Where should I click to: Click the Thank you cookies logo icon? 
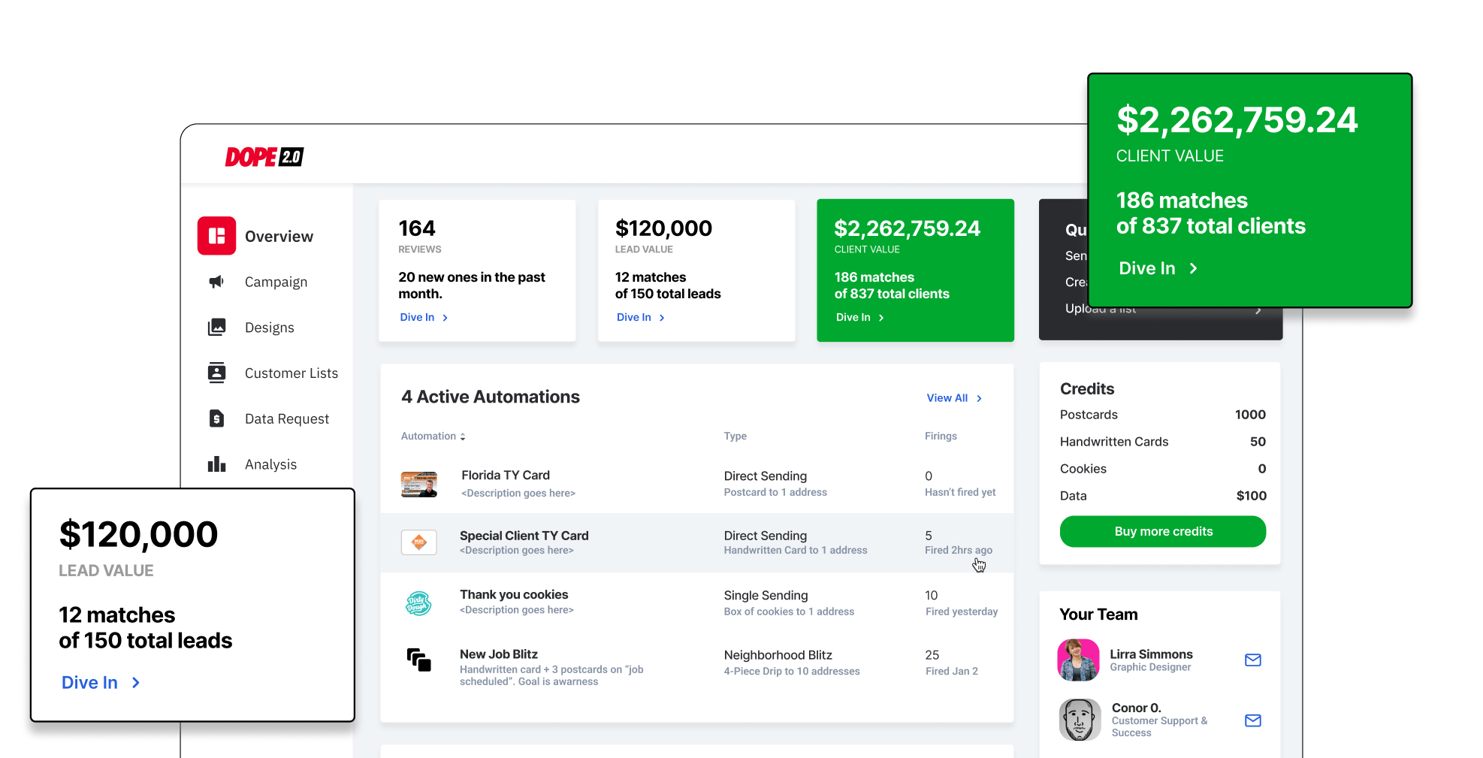(x=418, y=602)
